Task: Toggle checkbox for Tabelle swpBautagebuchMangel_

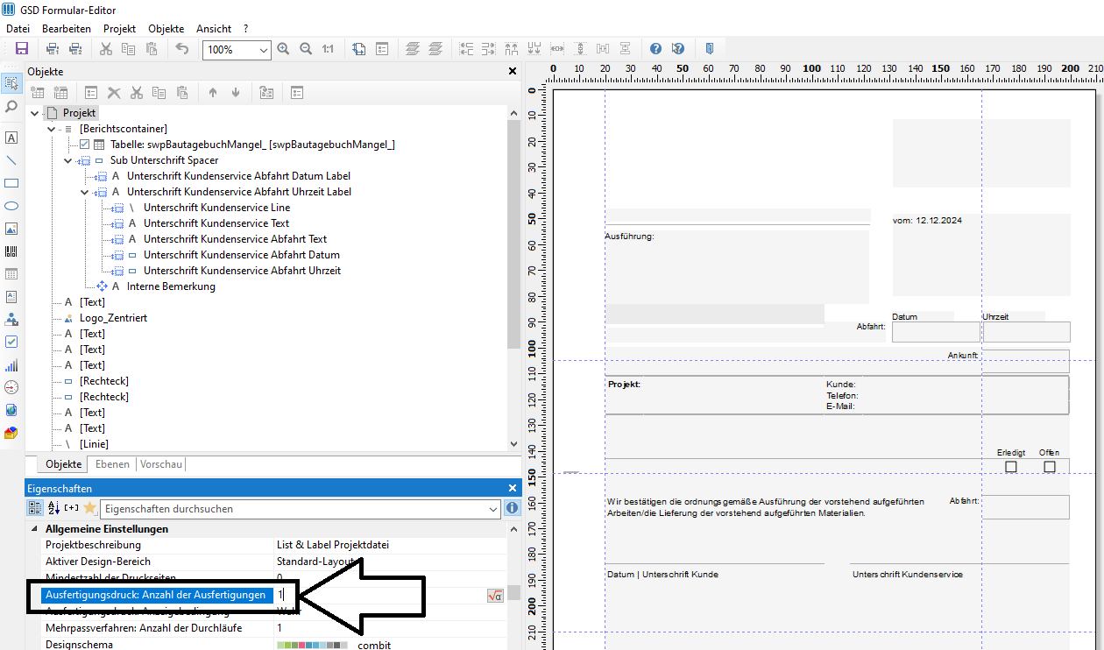Action: click(85, 145)
